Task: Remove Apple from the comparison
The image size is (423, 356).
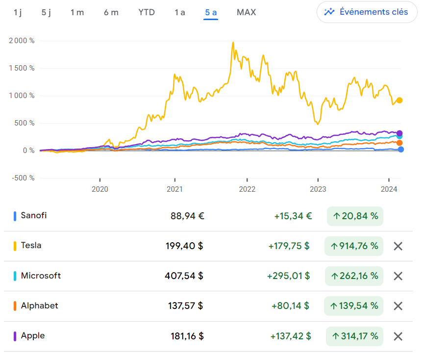Action: (398, 336)
